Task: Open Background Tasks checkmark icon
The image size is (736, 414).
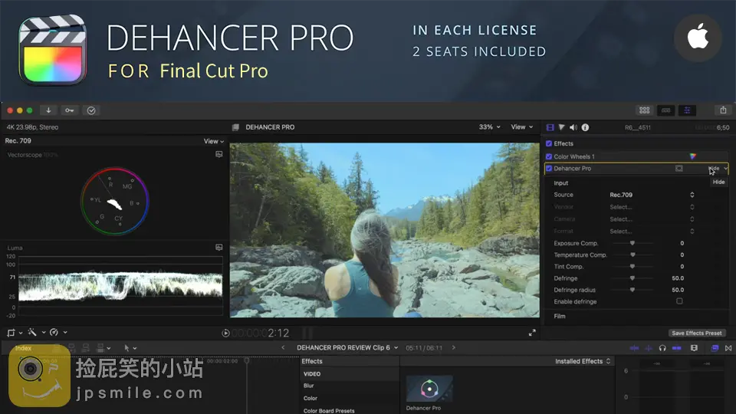Action: [x=91, y=110]
